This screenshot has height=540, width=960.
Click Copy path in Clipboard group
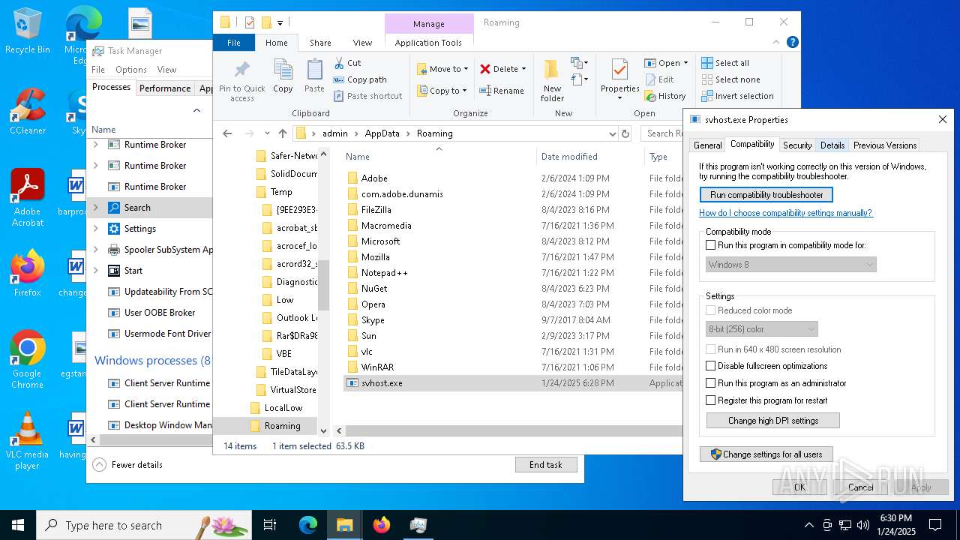(360, 79)
